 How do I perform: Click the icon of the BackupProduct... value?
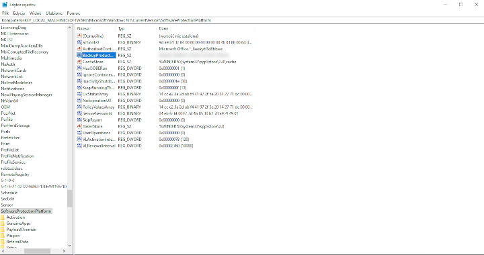point(79,56)
